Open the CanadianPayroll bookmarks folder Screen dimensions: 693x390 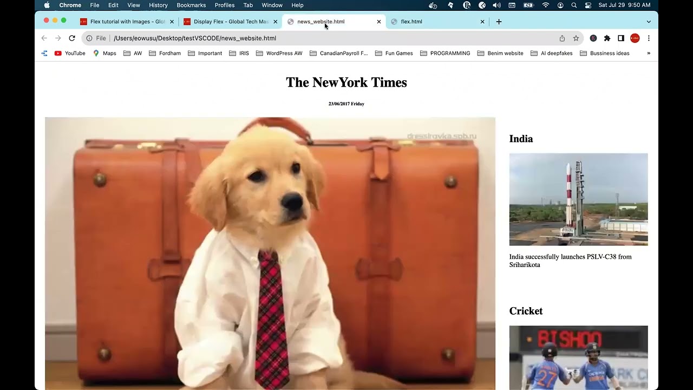tap(338, 53)
